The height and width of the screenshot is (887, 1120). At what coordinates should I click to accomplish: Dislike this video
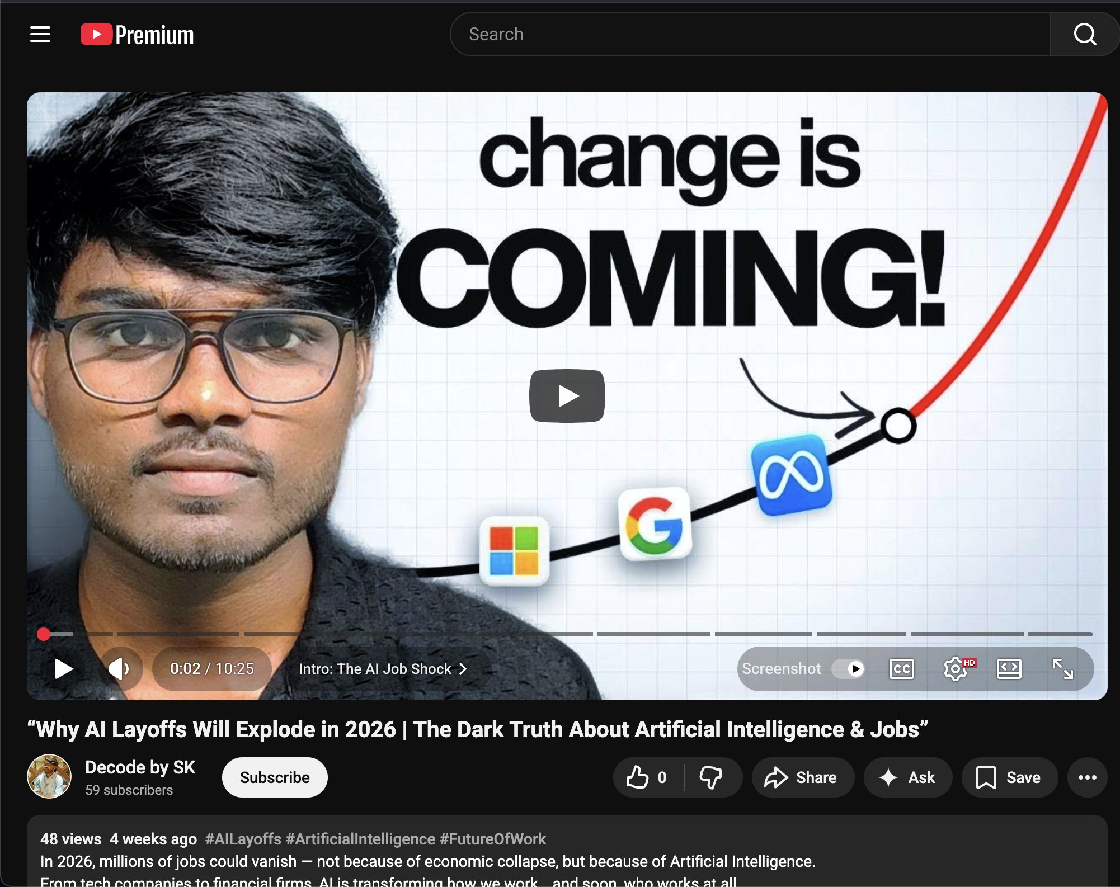point(711,777)
